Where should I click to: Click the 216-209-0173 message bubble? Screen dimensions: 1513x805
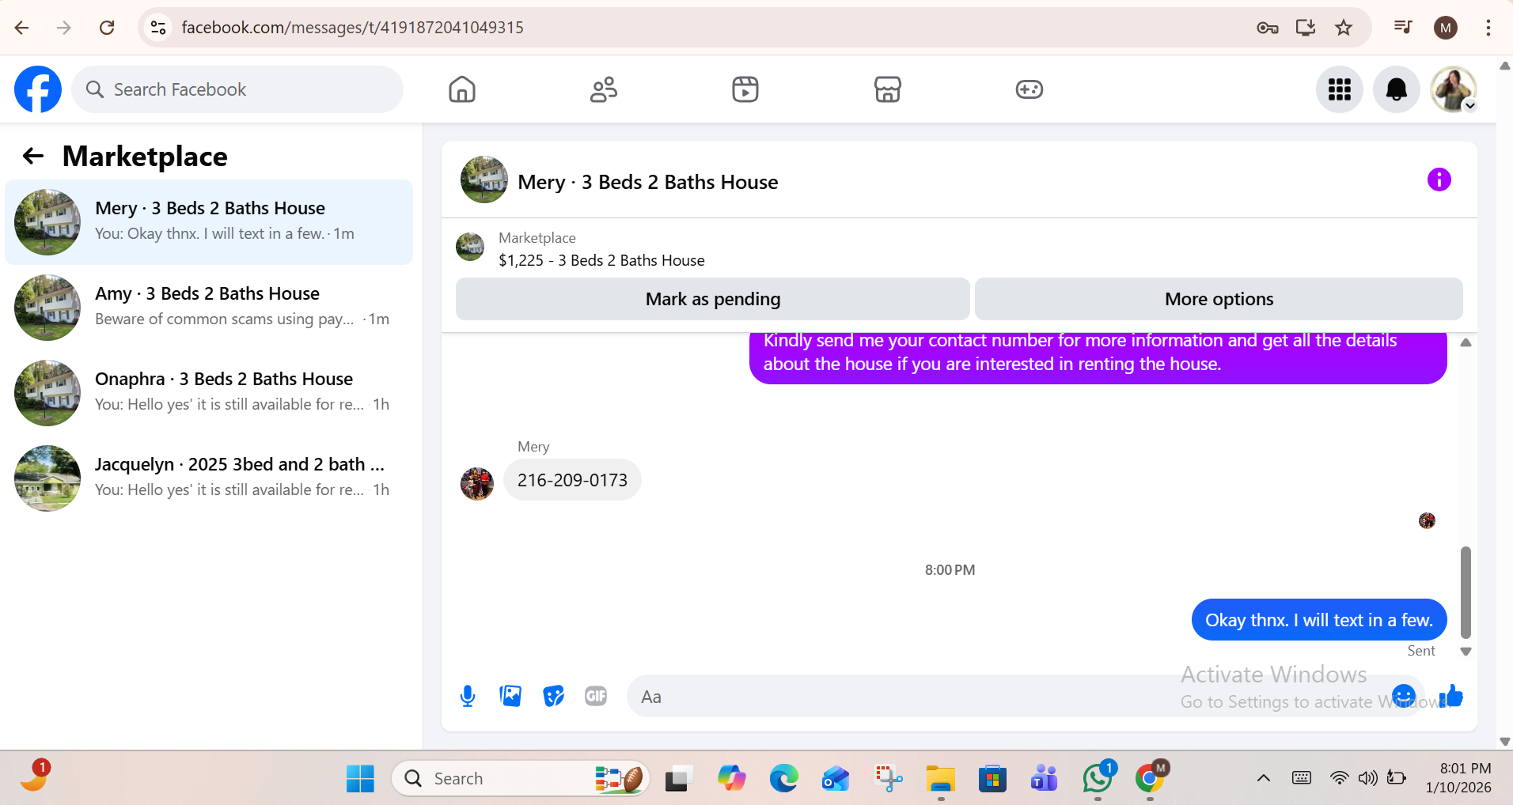tap(572, 480)
